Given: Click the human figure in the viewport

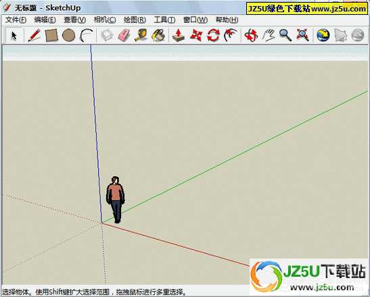Looking at the screenshot, I should click(116, 200).
